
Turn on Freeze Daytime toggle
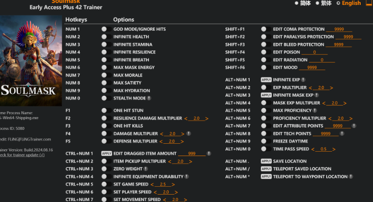[264, 141]
